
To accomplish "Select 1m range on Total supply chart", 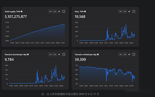I will coord(51,11).
